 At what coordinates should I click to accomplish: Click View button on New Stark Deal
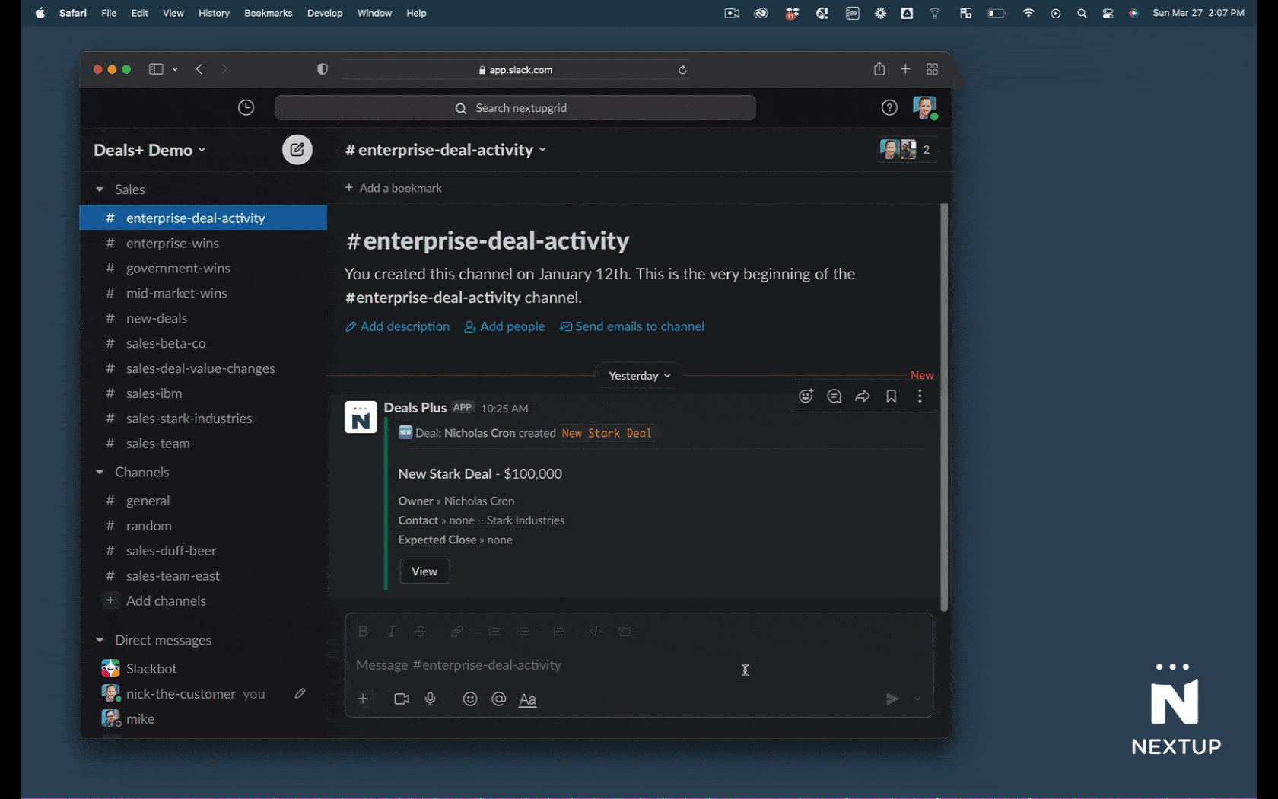(x=424, y=571)
